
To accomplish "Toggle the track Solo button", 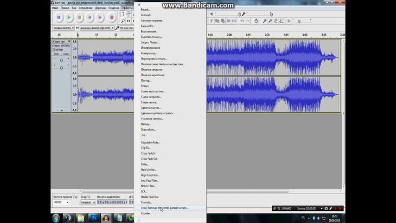I will (x=66, y=54).
